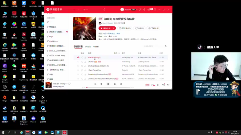Viewport: 241px width, 135px height.
Task: Like the song Crashing Into You
Action: [82, 79]
